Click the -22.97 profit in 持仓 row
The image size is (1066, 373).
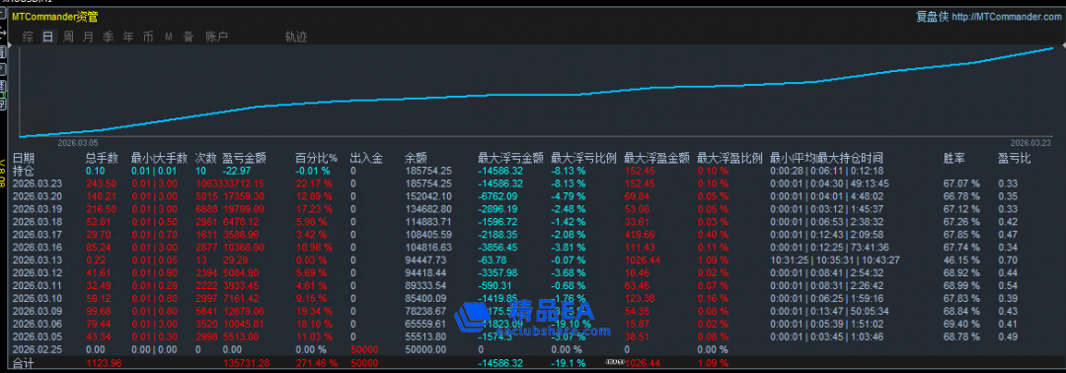click(236, 171)
